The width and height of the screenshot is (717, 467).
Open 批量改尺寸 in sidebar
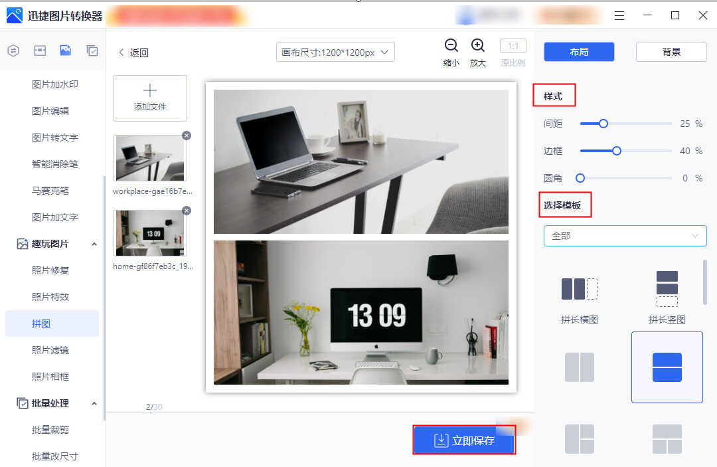point(55,456)
